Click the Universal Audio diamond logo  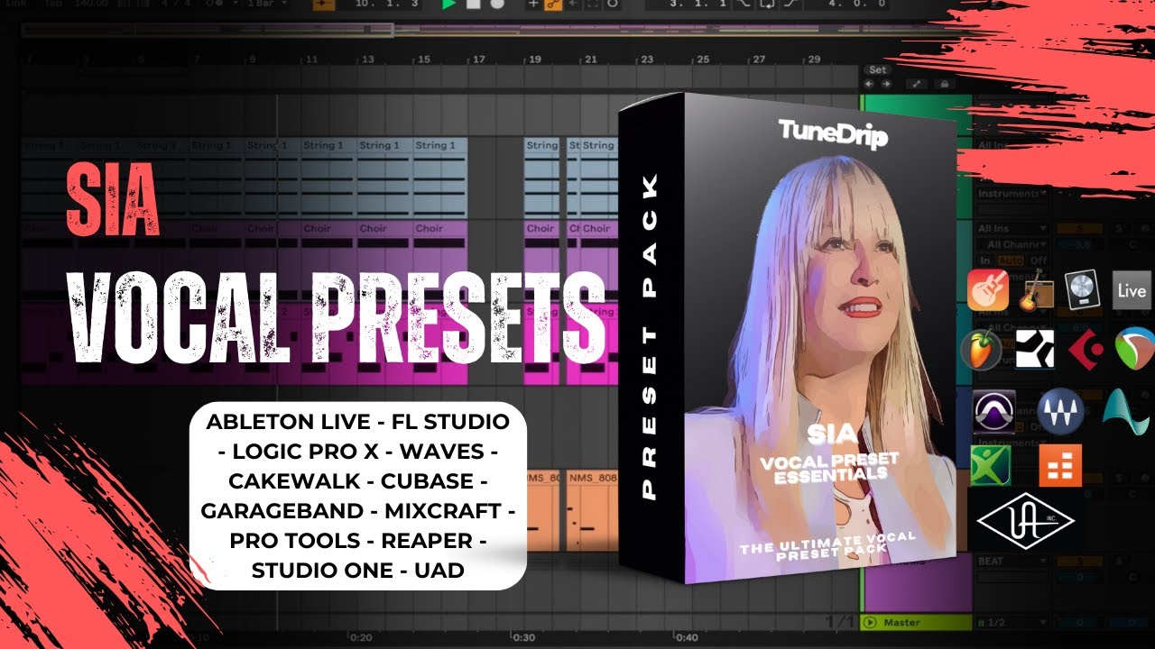click(1027, 520)
